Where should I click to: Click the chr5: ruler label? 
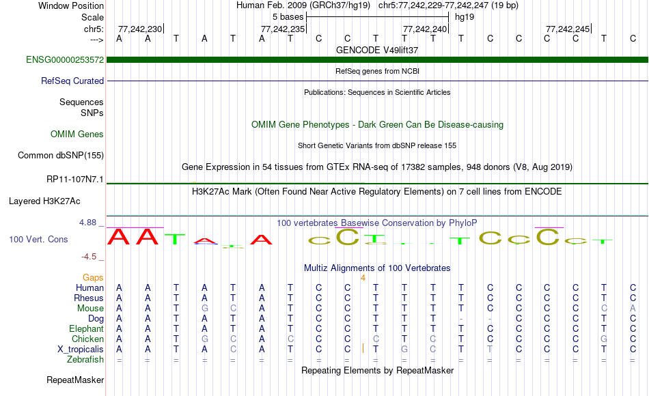click(x=94, y=29)
